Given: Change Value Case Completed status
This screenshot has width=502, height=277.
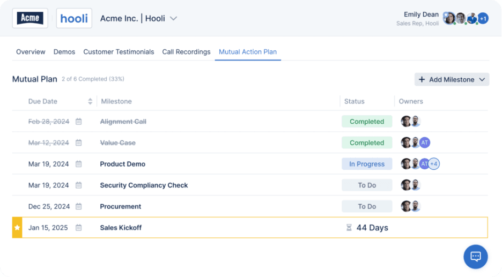Looking at the screenshot, I should [367, 143].
